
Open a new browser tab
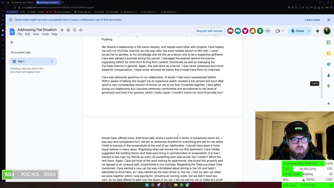[x=62, y=2]
